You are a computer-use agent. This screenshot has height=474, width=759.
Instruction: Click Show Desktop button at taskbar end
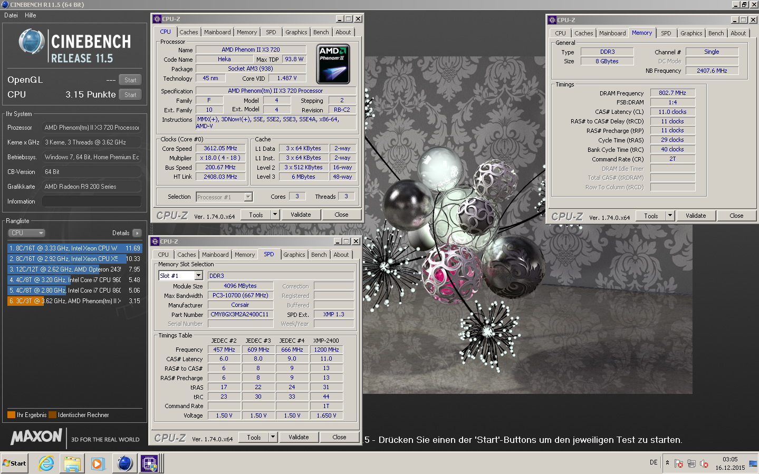[x=753, y=463]
